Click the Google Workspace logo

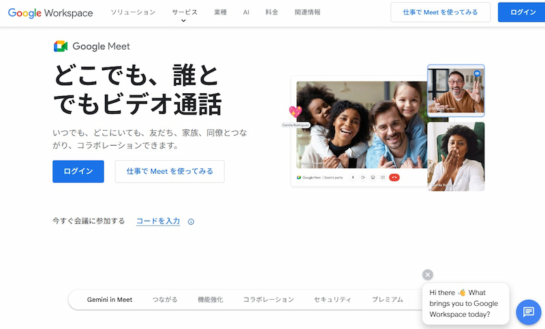50,13
